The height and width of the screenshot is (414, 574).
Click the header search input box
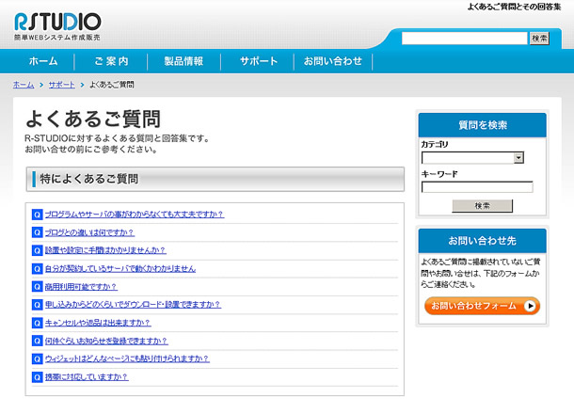(x=464, y=39)
